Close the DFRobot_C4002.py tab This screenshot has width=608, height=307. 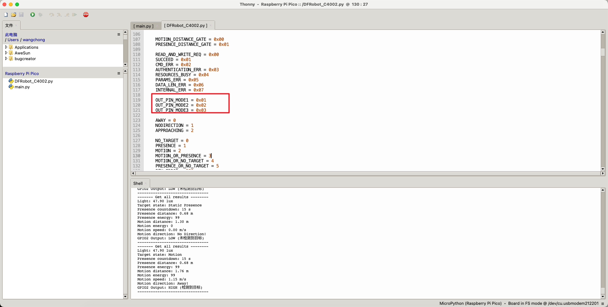coord(211,26)
